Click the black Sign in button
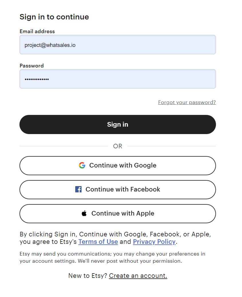Viewport: 242px width, 297px height. pyautogui.click(x=118, y=124)
